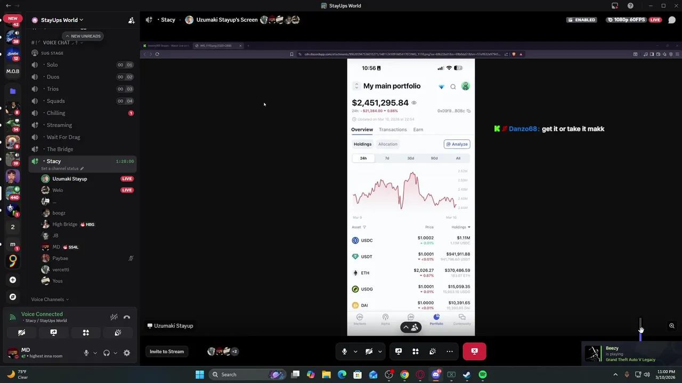Toggle members pill above call bar

(410, 327)
